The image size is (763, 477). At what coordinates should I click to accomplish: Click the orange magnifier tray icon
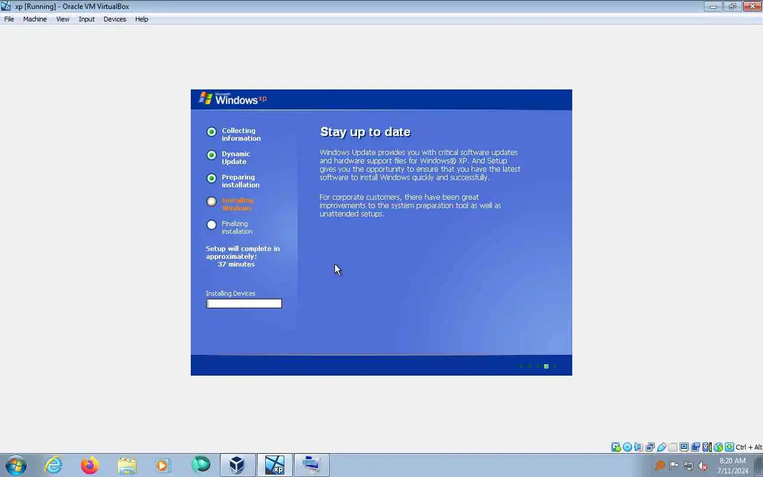tap(660, 466)
